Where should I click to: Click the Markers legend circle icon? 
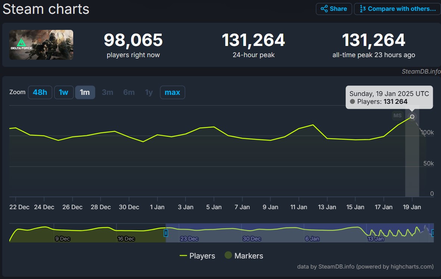[x=229, y=255]
